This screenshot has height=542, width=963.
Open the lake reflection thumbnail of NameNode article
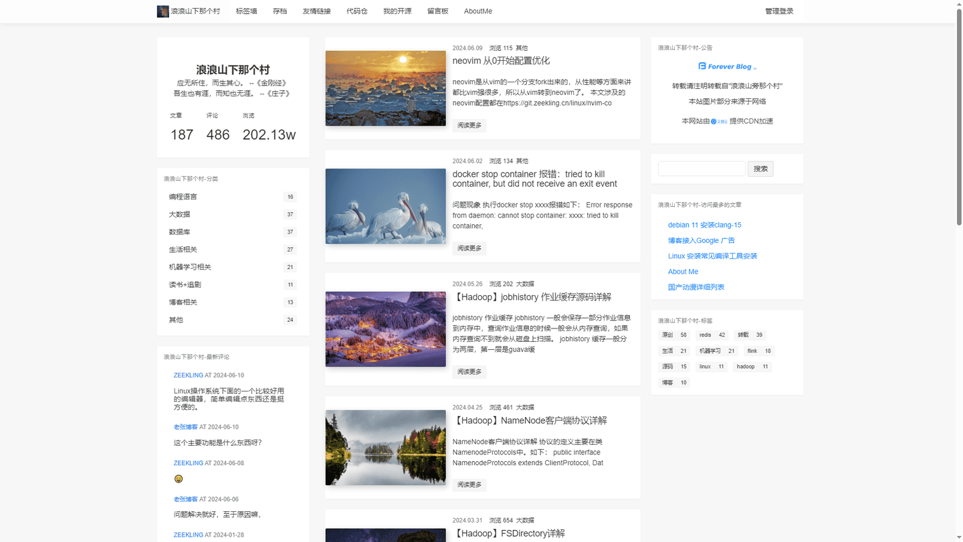(x=386, y=448)
